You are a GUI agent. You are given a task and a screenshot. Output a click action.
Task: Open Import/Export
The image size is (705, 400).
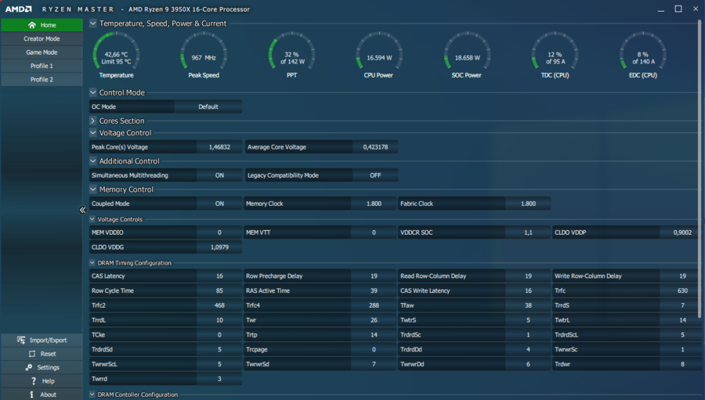(42, 341)
